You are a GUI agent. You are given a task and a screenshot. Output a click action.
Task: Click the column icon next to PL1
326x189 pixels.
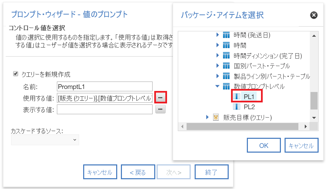(x=237, y=96)
